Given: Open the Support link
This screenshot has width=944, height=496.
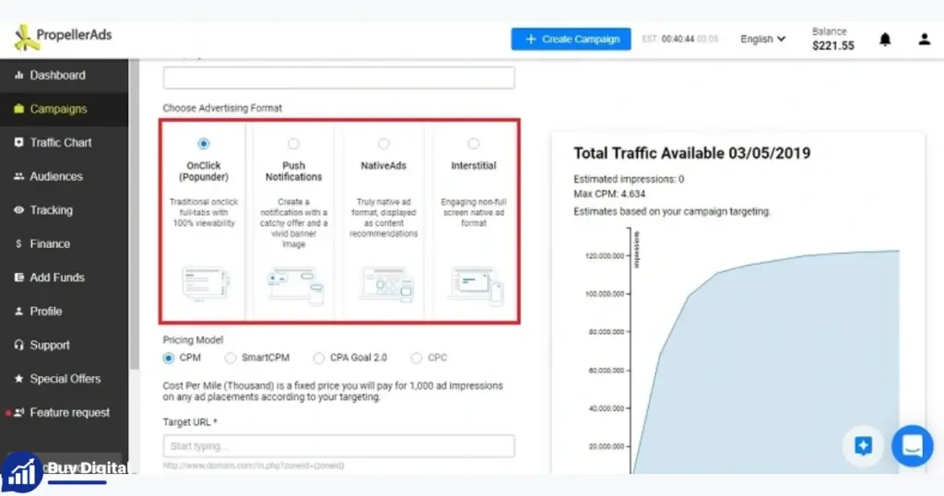Looking at the screenshot, I should point(64,345).
